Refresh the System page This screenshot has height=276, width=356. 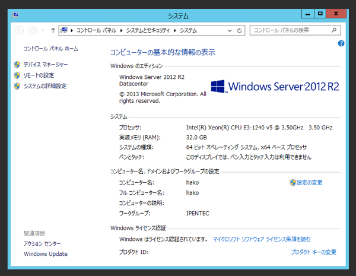point(239,30)
